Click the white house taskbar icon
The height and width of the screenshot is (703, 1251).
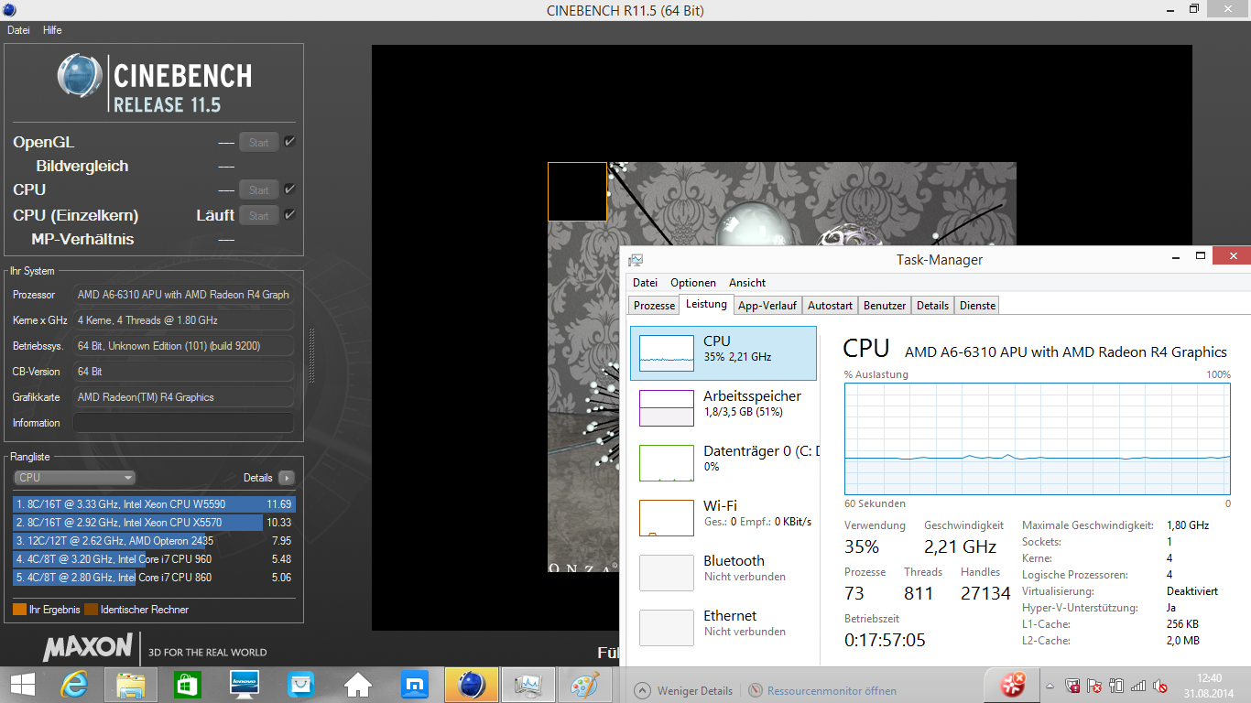click(358, 685)
